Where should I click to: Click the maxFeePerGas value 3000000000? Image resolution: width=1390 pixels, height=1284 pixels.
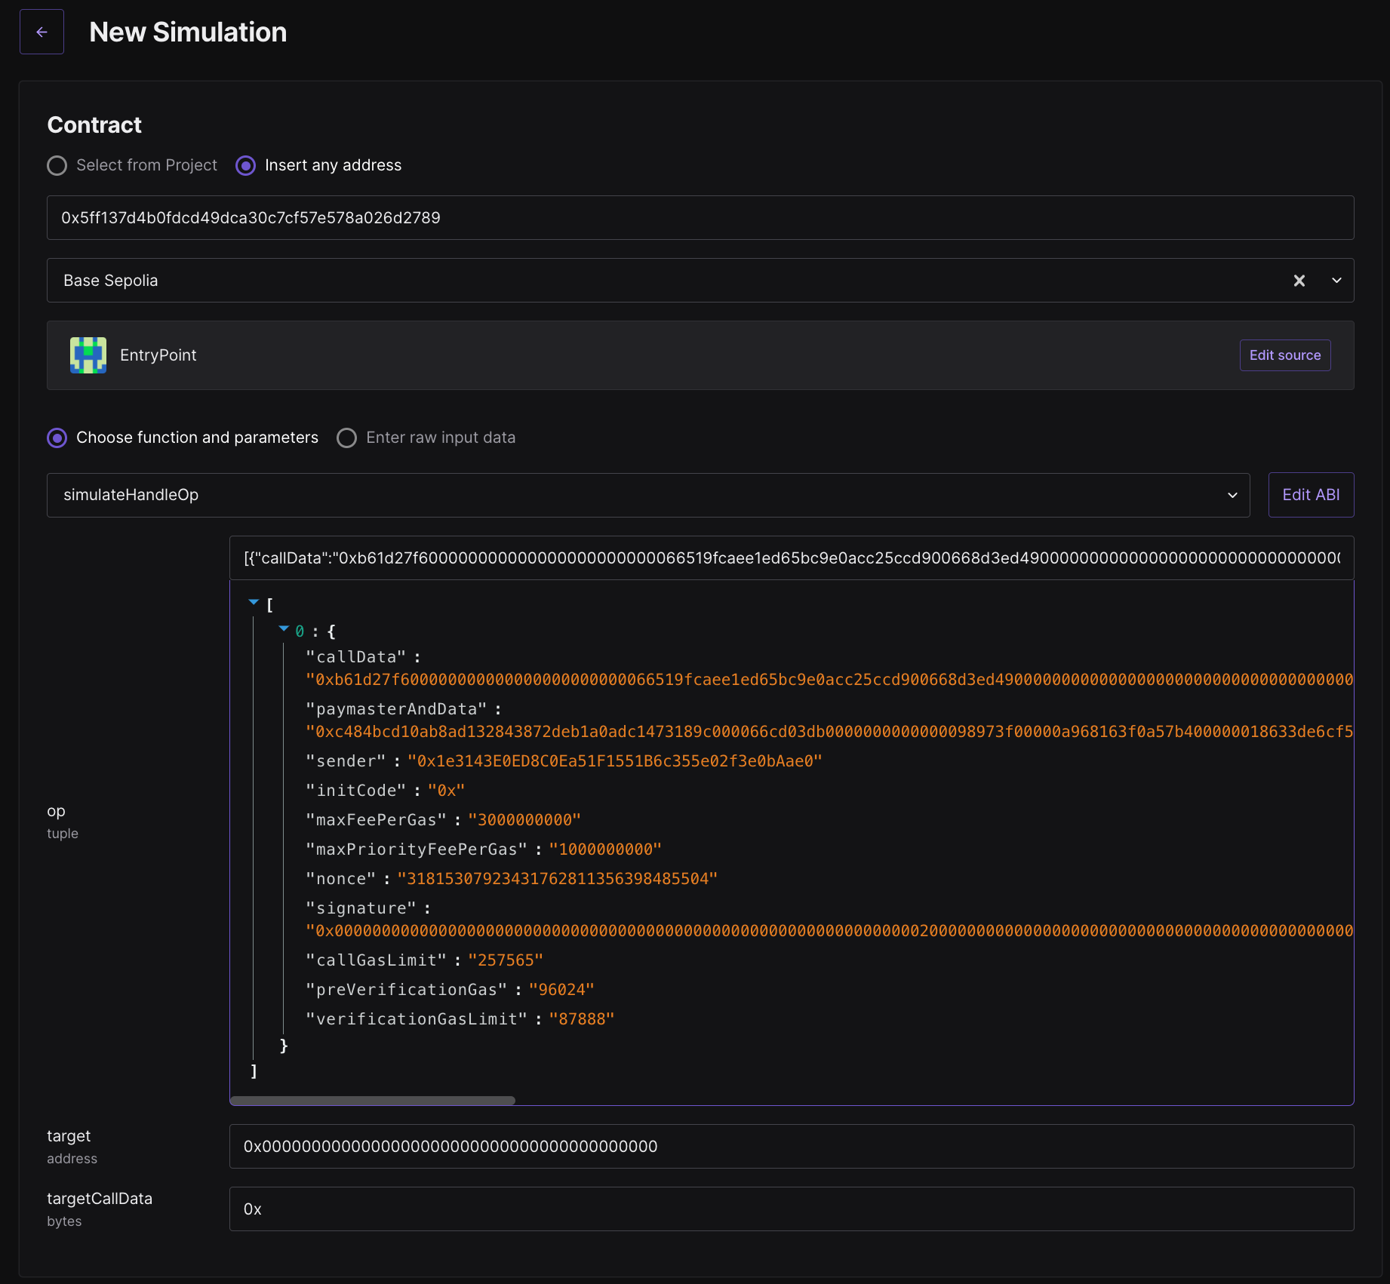click(x=524, y=820)
